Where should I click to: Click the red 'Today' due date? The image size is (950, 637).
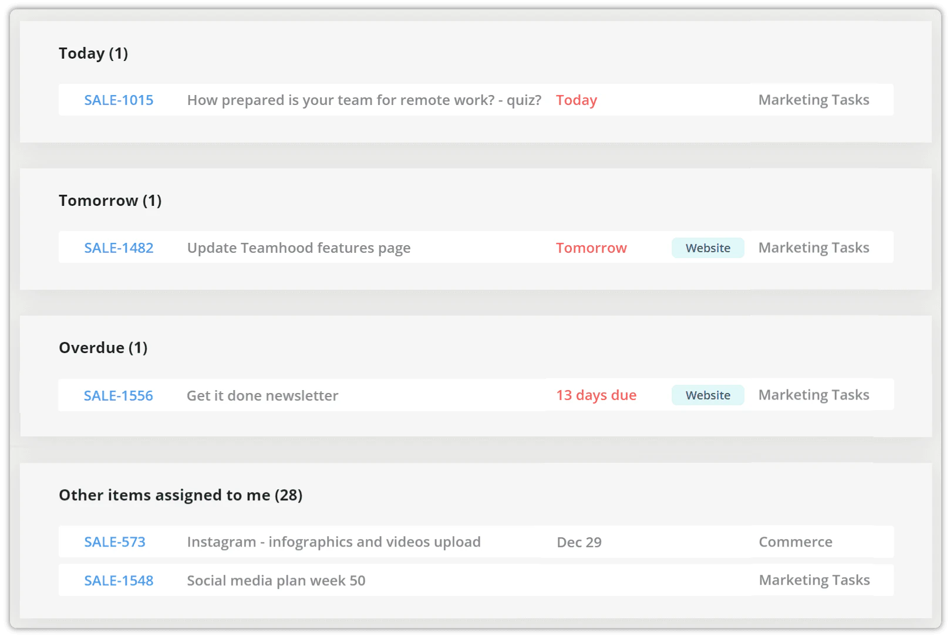pos(576,100)
